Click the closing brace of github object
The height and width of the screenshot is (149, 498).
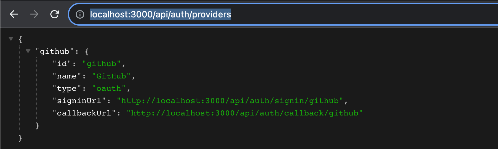pos(37,126)
